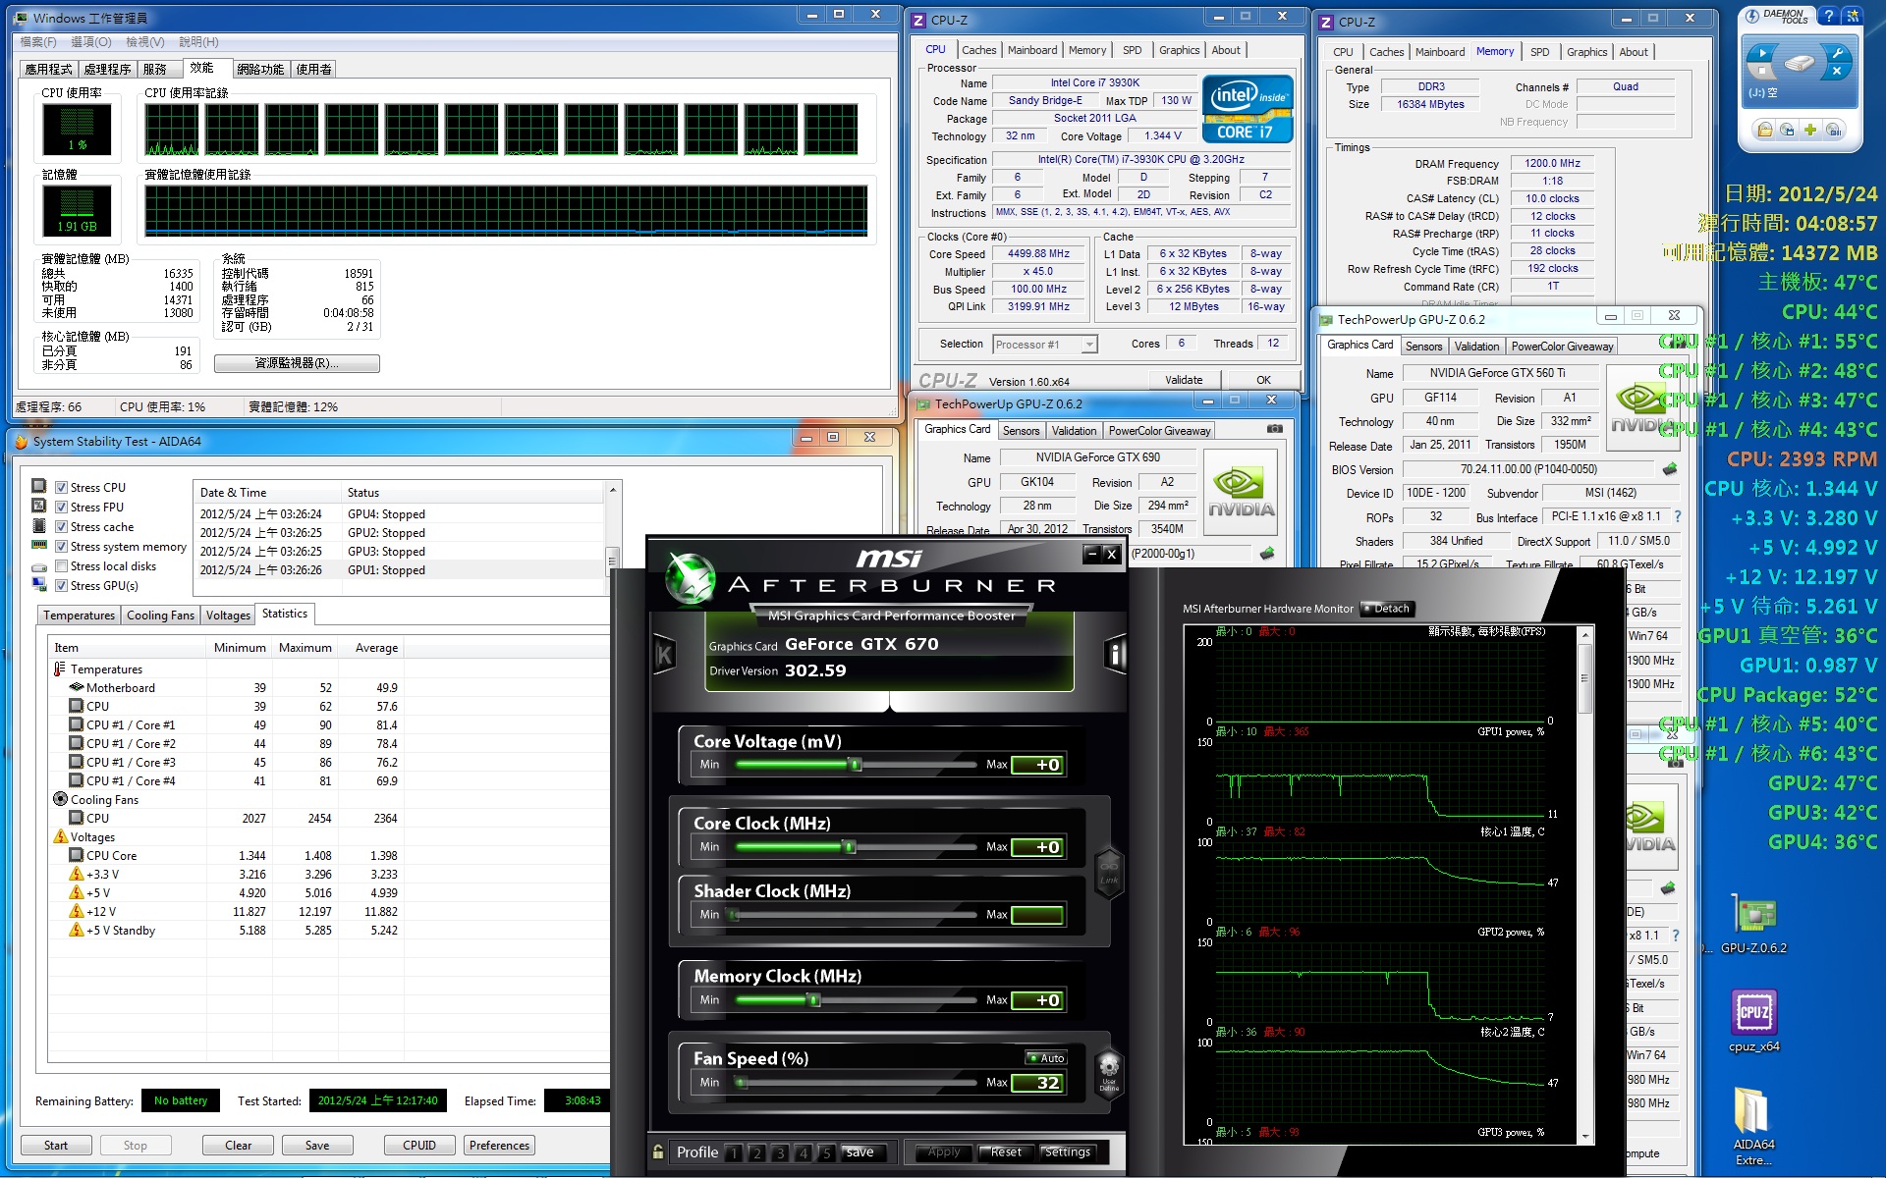Enable Stress local disks checkbox

[61, 566]
